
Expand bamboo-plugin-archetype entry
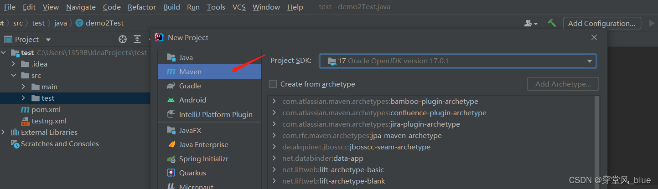tap(274, 101)
